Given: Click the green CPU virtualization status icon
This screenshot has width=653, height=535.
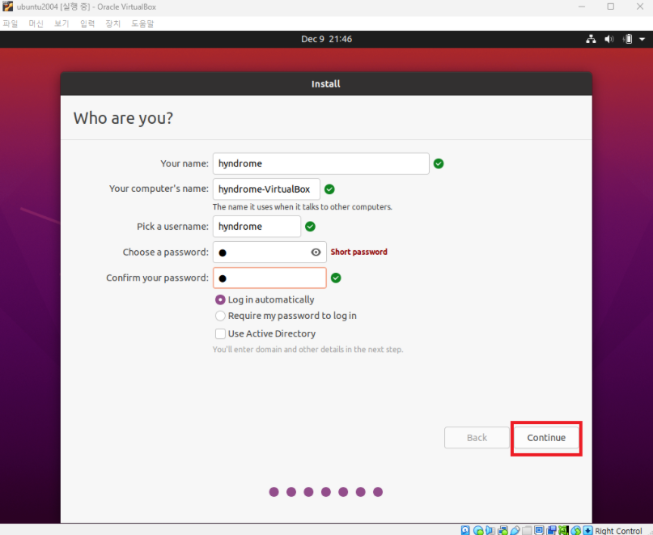Looking at the screenshot, I should click(x=563, y=530).
